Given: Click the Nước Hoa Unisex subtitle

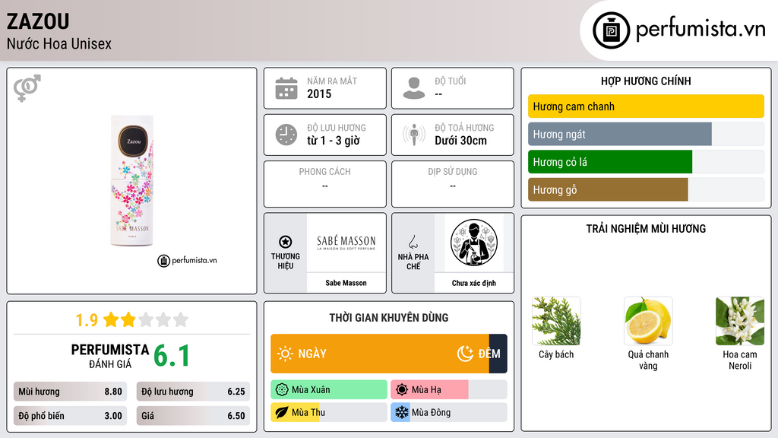Looking at the screenshot, I should click(59, 43).
